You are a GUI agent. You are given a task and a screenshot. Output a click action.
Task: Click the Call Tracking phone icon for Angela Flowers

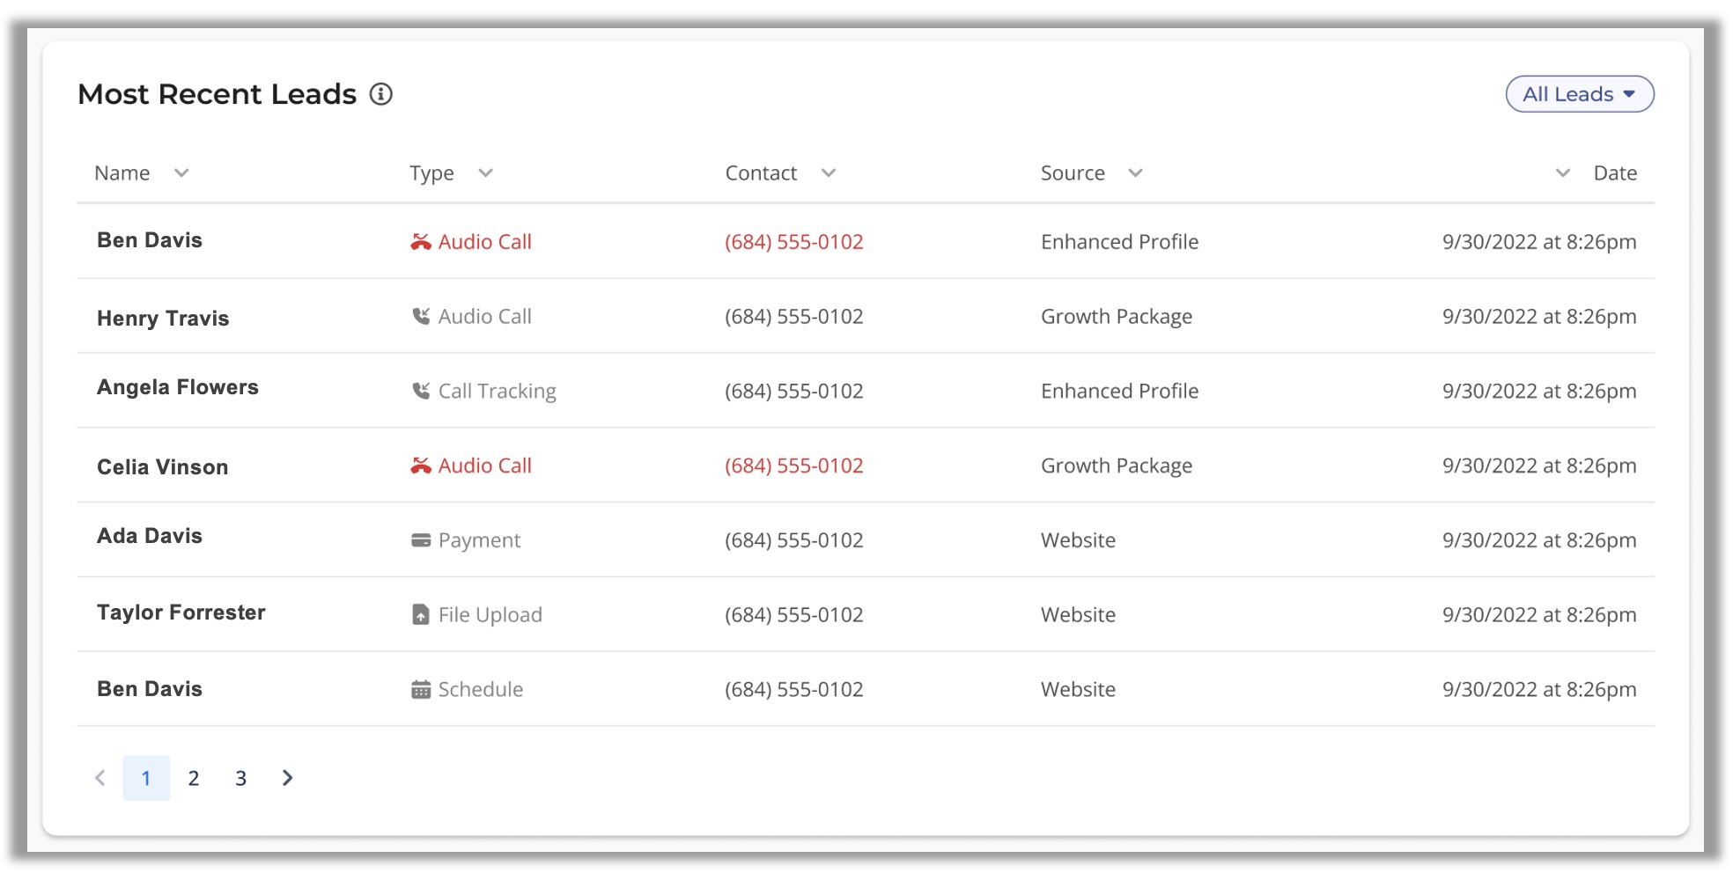[421, 391]
